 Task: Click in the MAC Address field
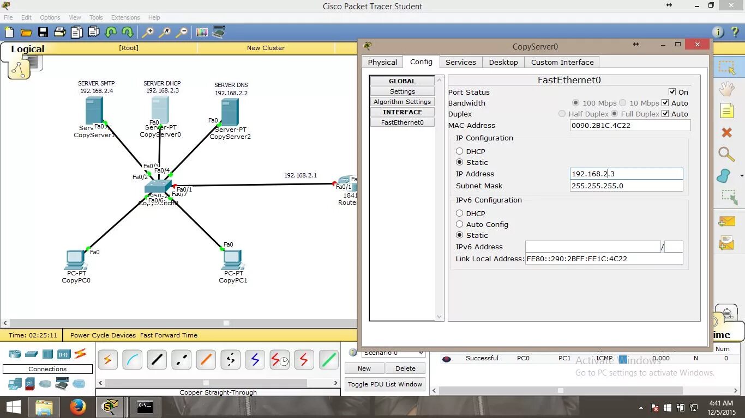630,125
